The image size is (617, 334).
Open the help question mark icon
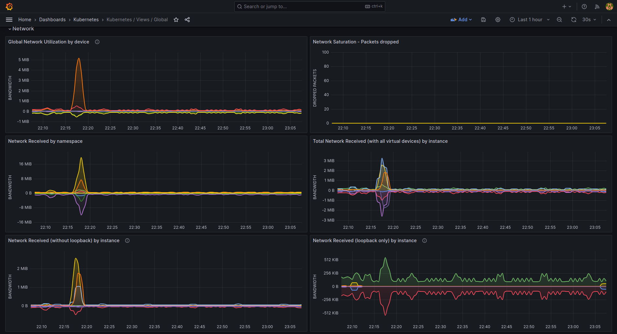pyautogui.click(x=584, y=7)
